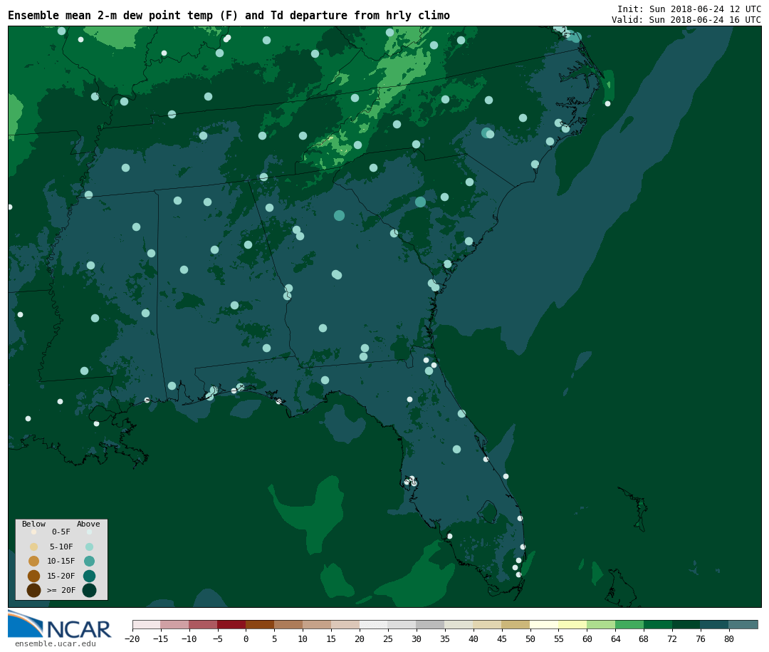Click the 'Above' legend column header

pyautogui.click(x=88, y=524)
